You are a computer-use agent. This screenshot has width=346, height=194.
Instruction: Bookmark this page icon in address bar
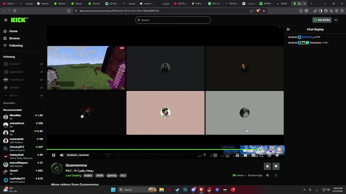tap(69, 11)
